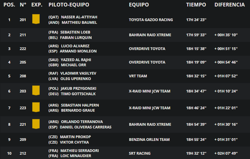The image size is (250, 159).
Task: Open driver Sebastien Loeb's name
Action: [75, 32]
